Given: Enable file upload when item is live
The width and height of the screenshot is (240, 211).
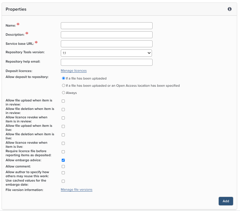Looking at the screenshot, I should click(63, 126).
